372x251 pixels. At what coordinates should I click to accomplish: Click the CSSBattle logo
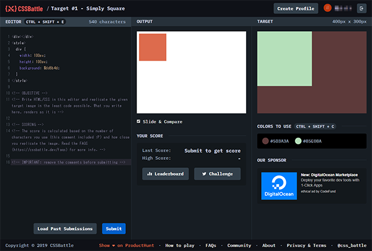pos(24,9)
